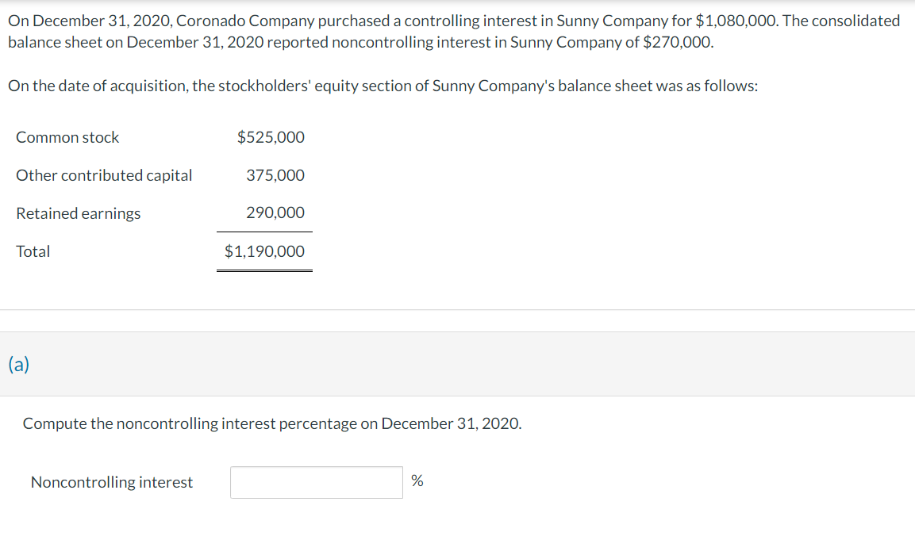Screen dimensions: 915x536
Task: Click the On the date of acquisition sentence
Action: pos(383,86)
